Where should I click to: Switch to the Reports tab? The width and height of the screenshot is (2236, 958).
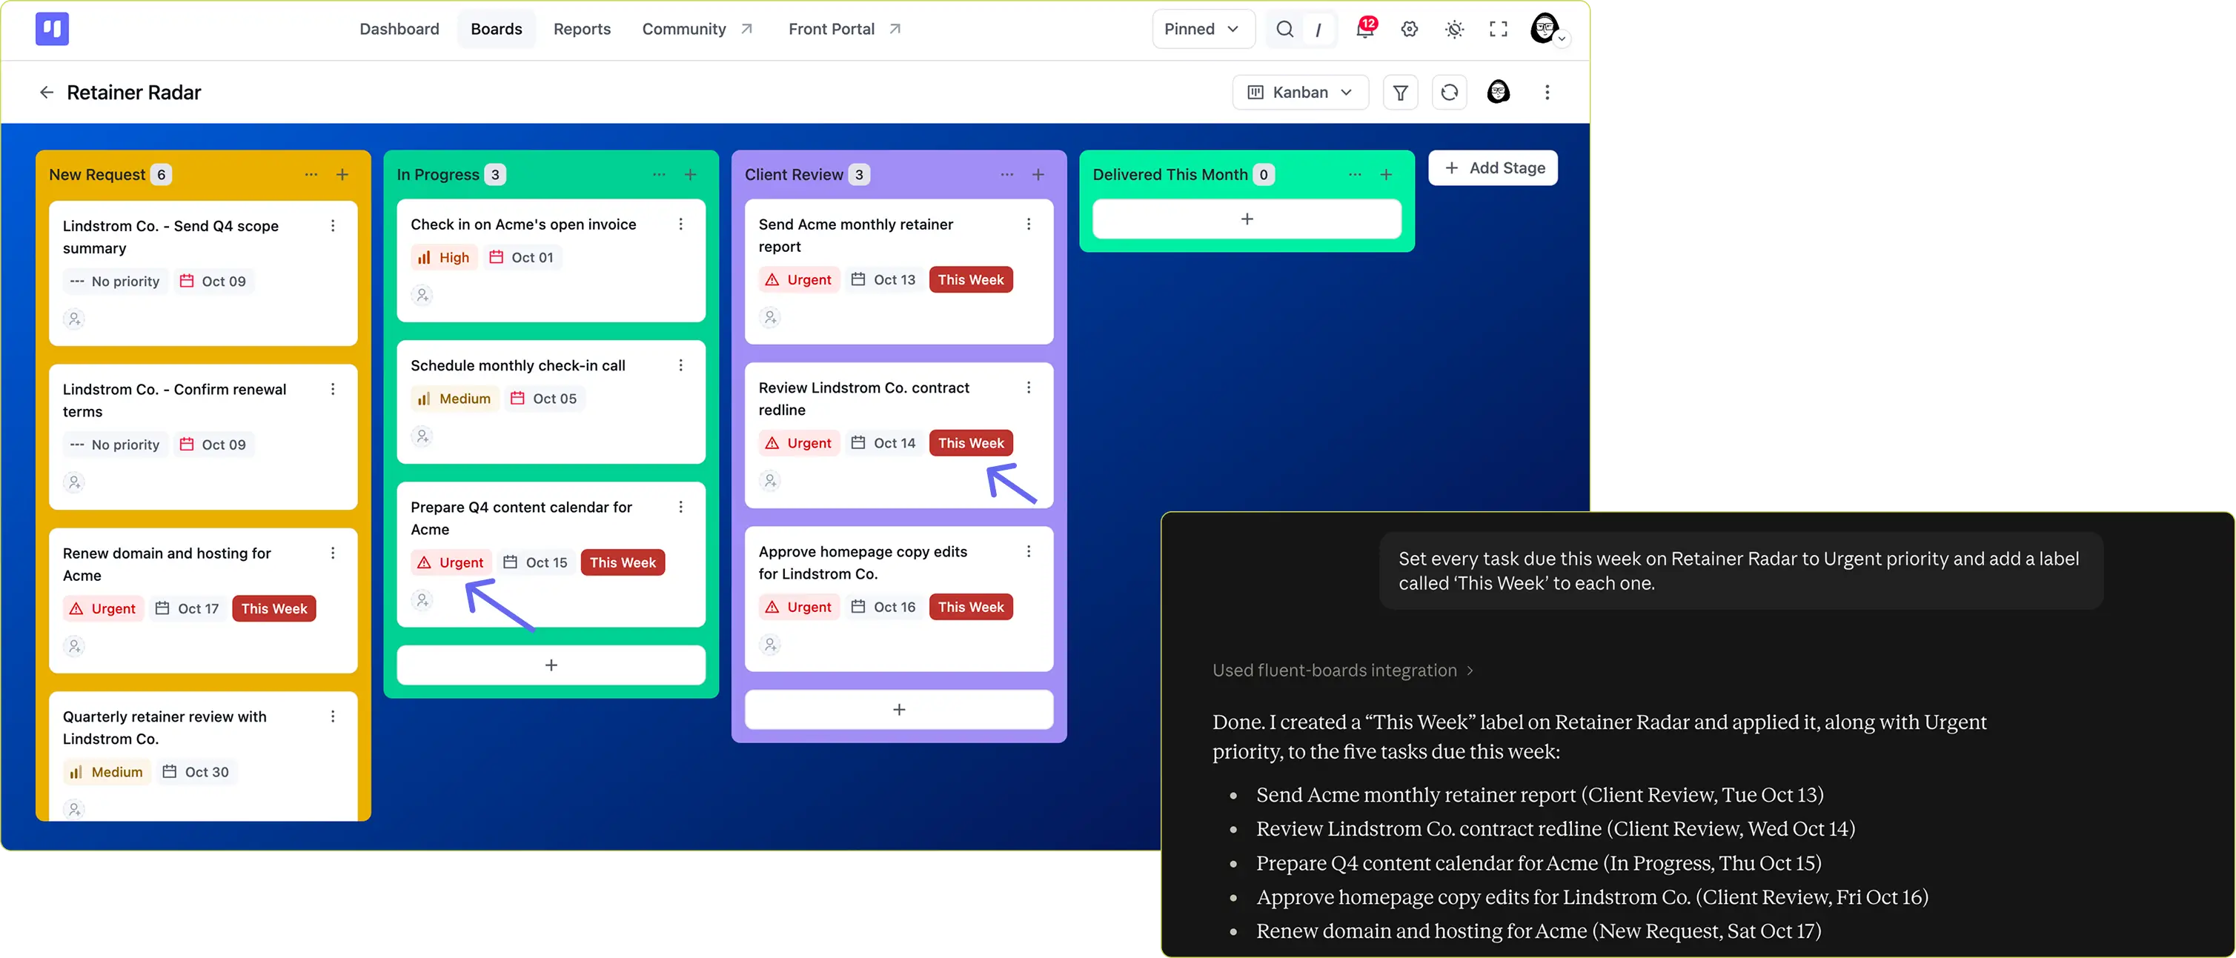pos(582,29)
